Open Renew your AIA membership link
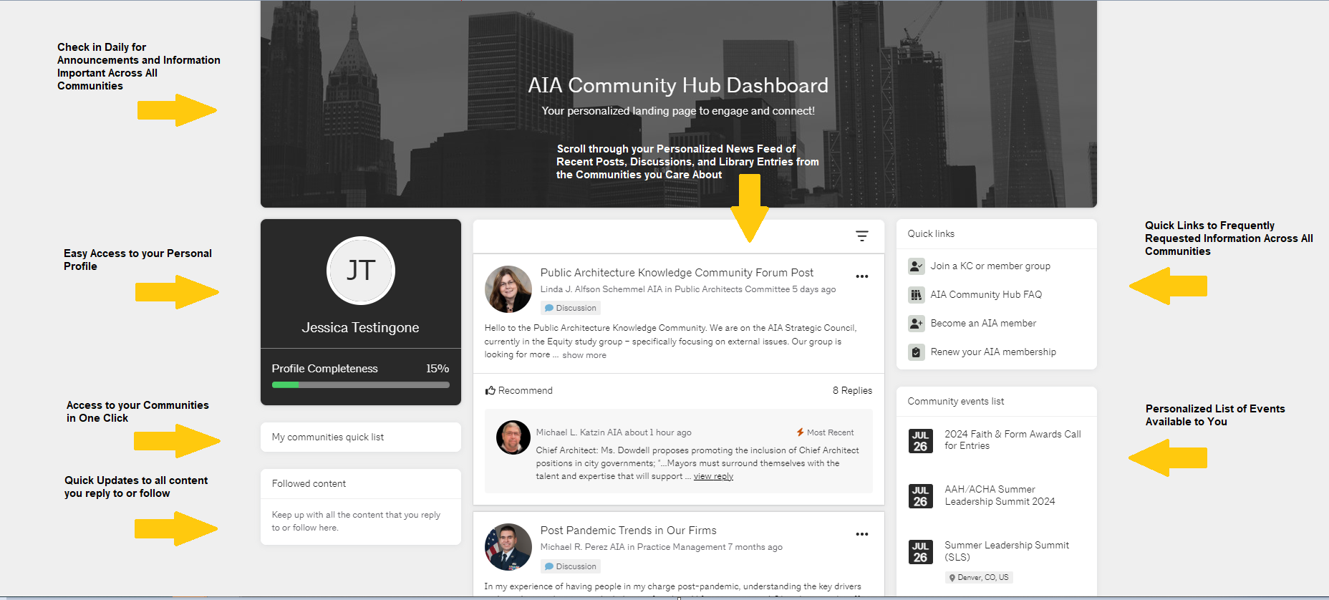This screenshot has width=1329, height=600. pos(993,352)
